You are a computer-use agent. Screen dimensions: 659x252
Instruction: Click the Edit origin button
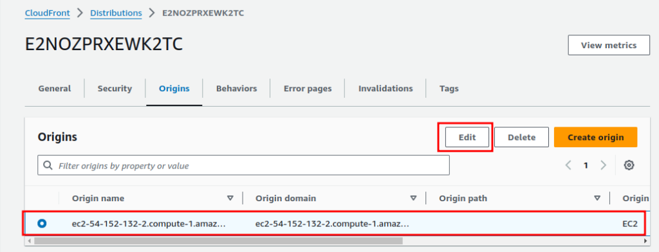tap(467, 138)
